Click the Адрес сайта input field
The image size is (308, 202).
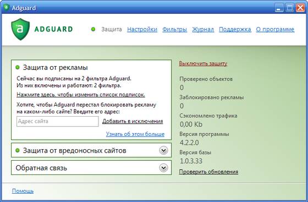click(58, 122)
